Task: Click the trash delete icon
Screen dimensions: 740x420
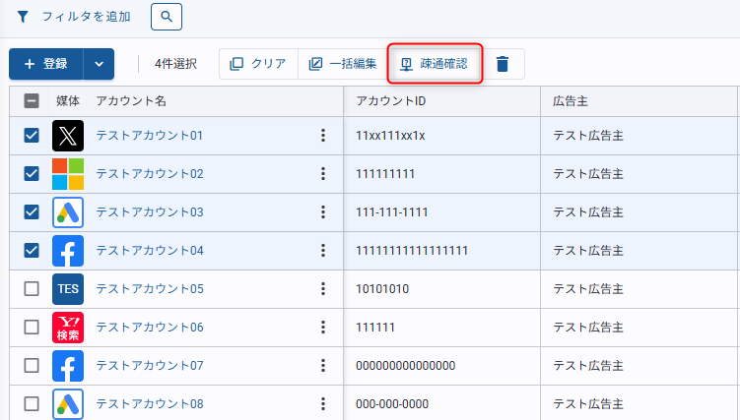Action: click(x=503, y=64)
